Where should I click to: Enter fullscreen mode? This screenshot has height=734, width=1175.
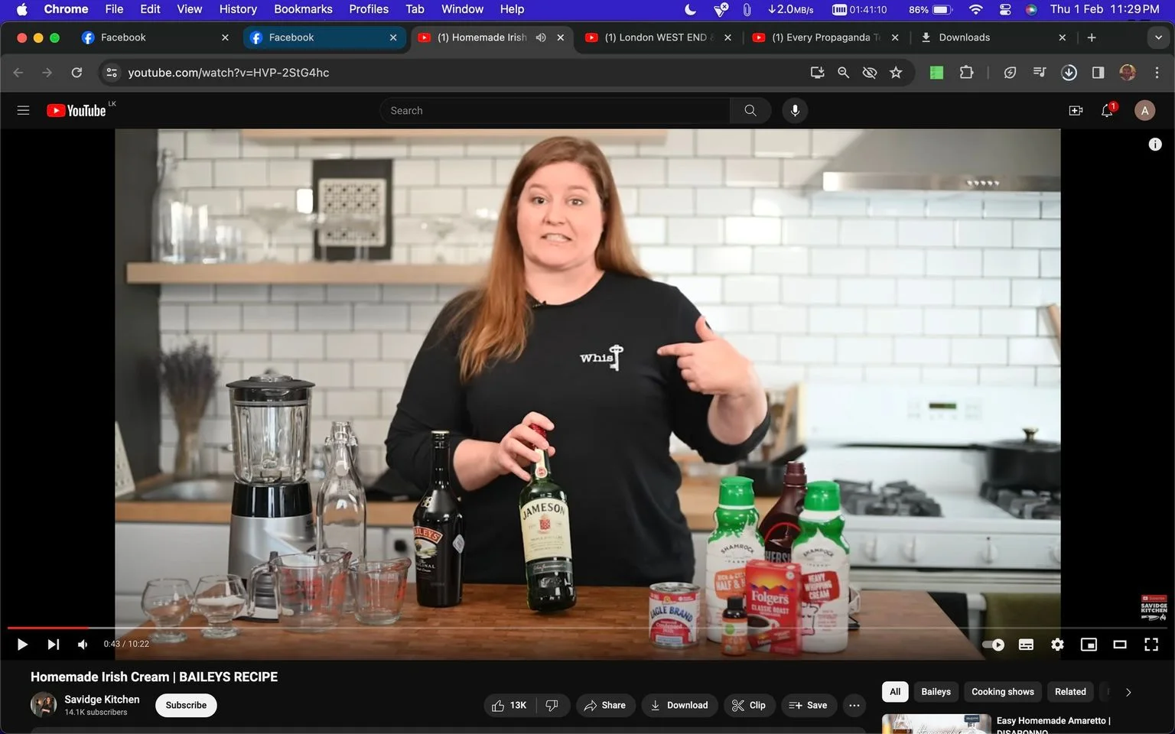coord(1151,645)
